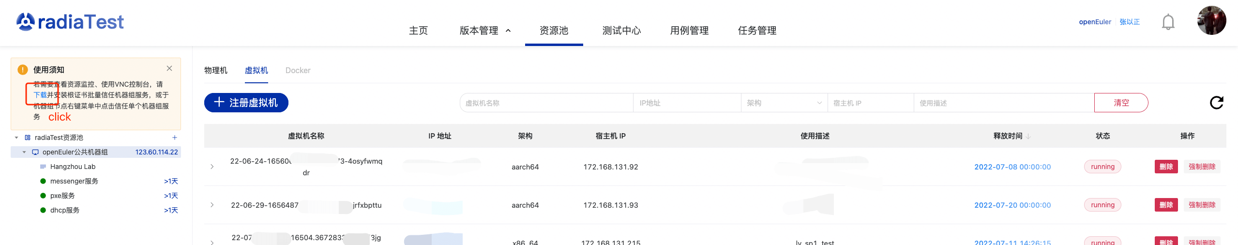Switch to the Docker tab
This screenshot has width=1238, height=245.
click(298, 70)
